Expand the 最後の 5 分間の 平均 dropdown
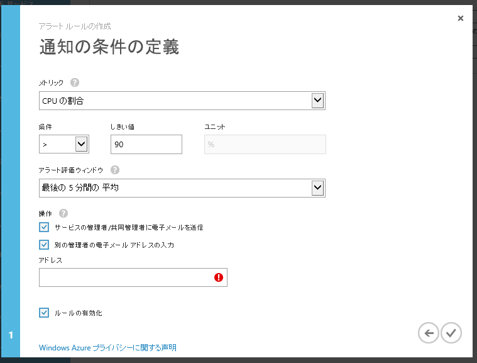 [182, 188]
